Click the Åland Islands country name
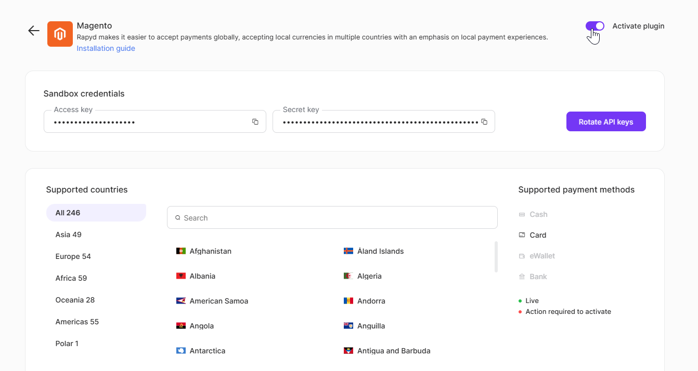698x371 pixels. 381,251
